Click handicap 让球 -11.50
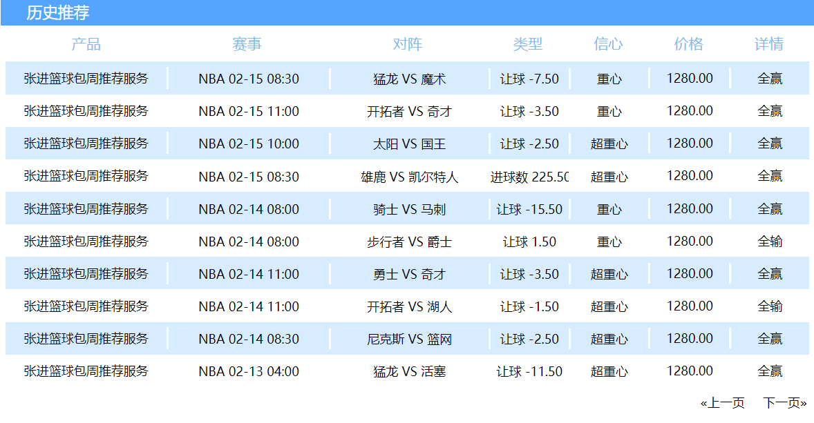The height and width of the screenshot is (423, 814). click(529, 371)
